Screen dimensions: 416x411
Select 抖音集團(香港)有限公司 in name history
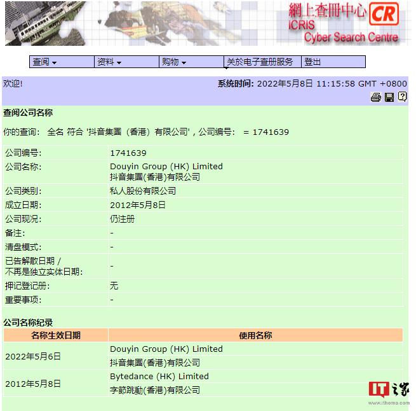coord(155,363)
